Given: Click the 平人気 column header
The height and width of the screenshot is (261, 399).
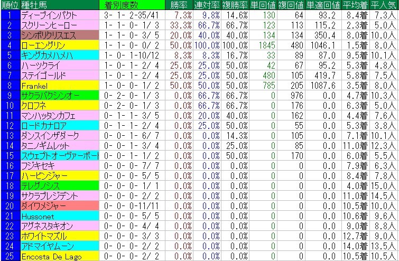Looking at the screenshot, I should [x=384, y=5].
